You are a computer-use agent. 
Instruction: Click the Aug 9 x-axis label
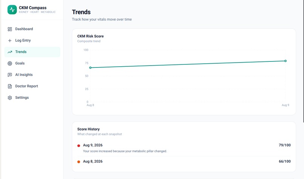(286, 105)
